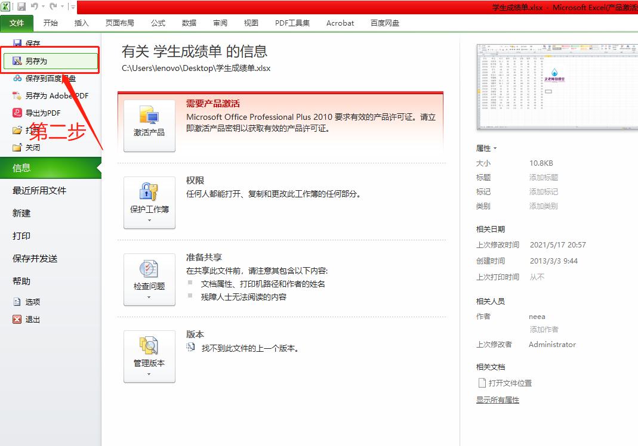This screenshot has width=638, height=446.
Task: Click the 显示所有属性 link
Action: click(x=497, y=399)
